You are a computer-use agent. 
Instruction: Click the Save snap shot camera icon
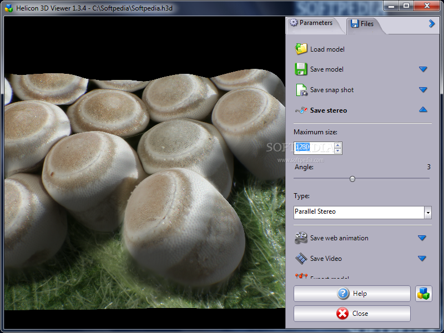301,90
